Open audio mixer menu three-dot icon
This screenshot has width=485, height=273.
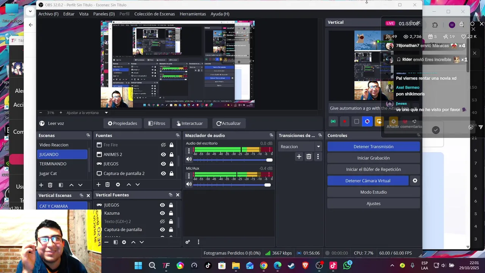click(x=198, y=242)
